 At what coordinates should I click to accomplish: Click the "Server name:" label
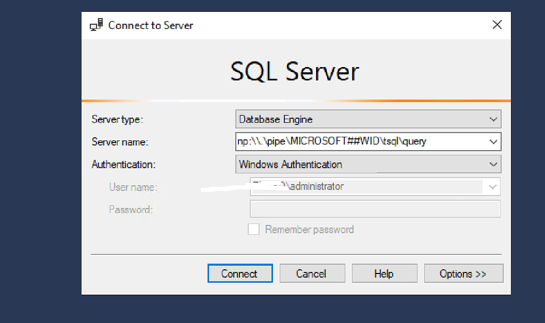(x=120, y=142)
